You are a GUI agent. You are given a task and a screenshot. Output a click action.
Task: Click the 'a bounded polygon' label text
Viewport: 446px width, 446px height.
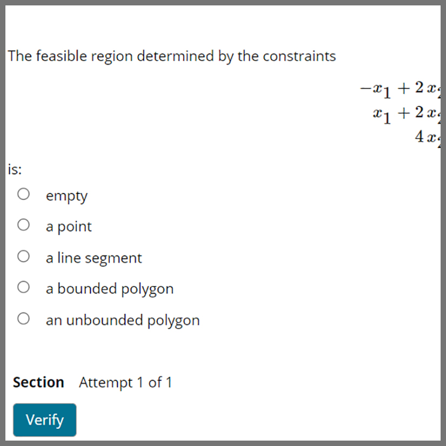109,289
